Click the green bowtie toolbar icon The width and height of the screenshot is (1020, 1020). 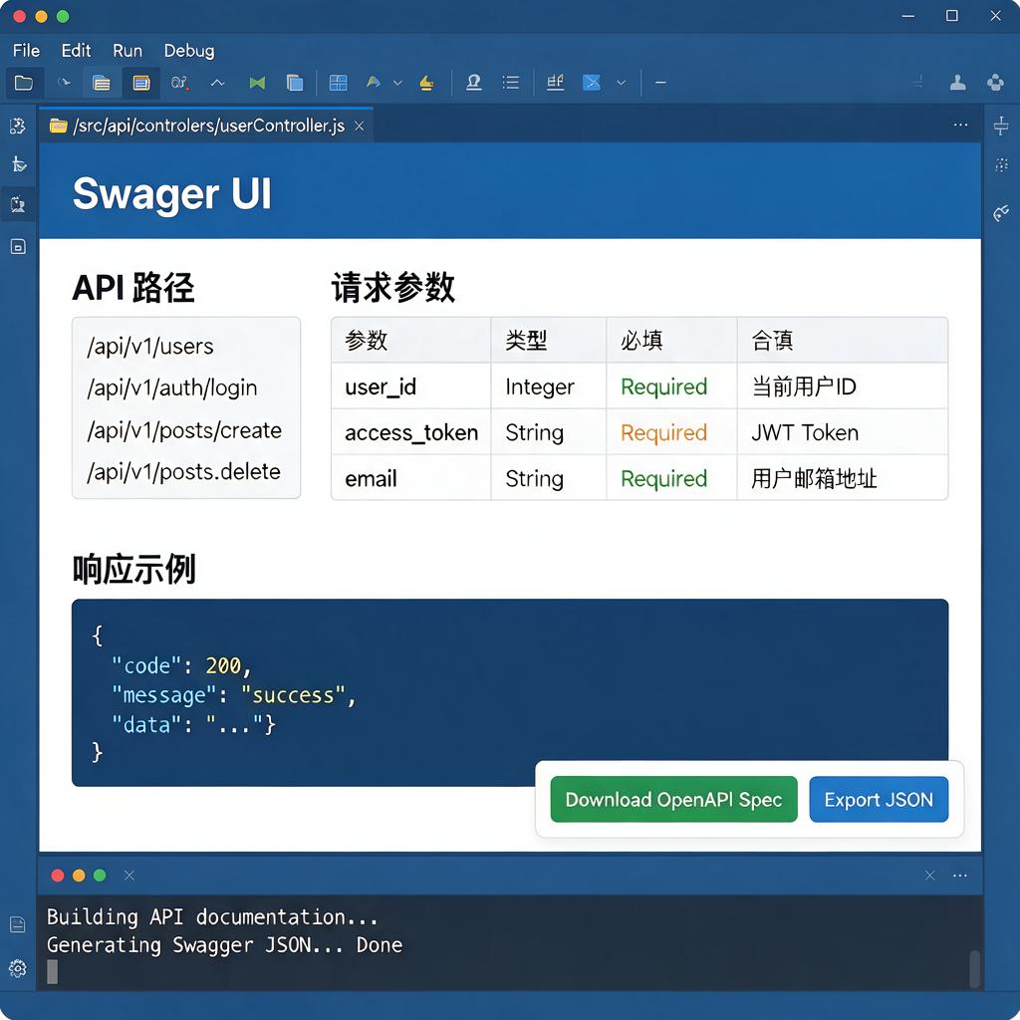(257, 83)
